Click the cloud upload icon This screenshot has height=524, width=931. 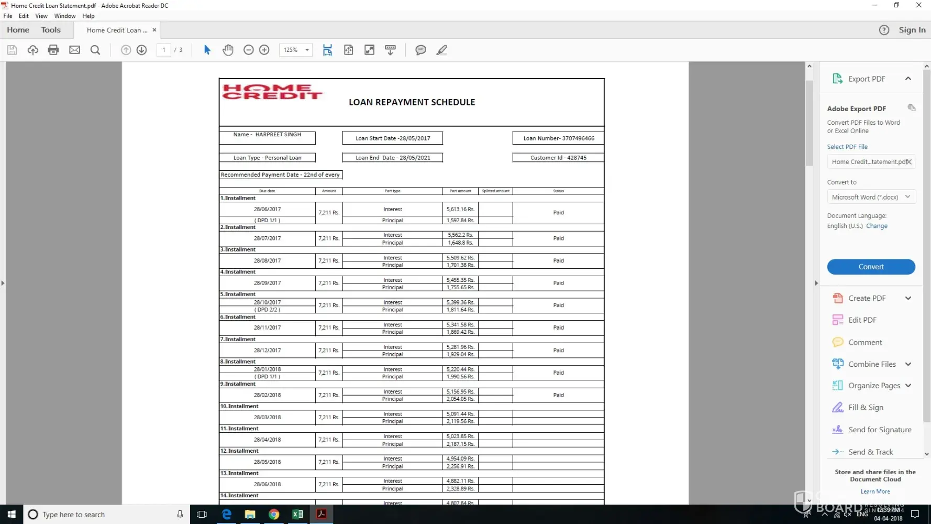click(x=33, y=50)
